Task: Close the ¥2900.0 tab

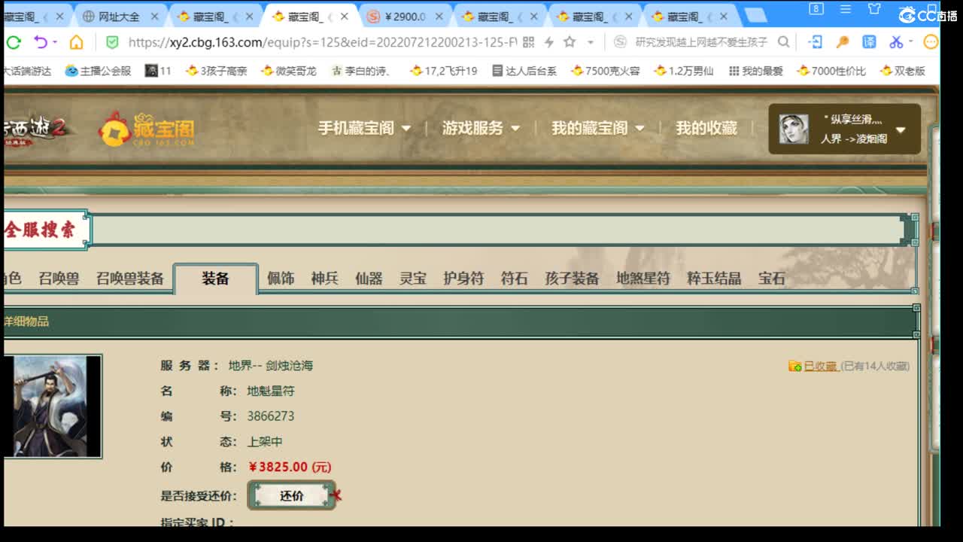Action: [x=439, y=16]
